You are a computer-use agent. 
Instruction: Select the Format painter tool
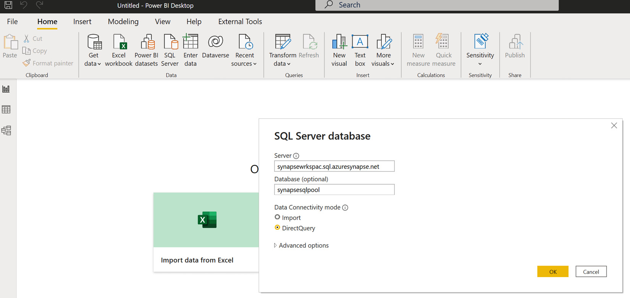pos(48,63)
